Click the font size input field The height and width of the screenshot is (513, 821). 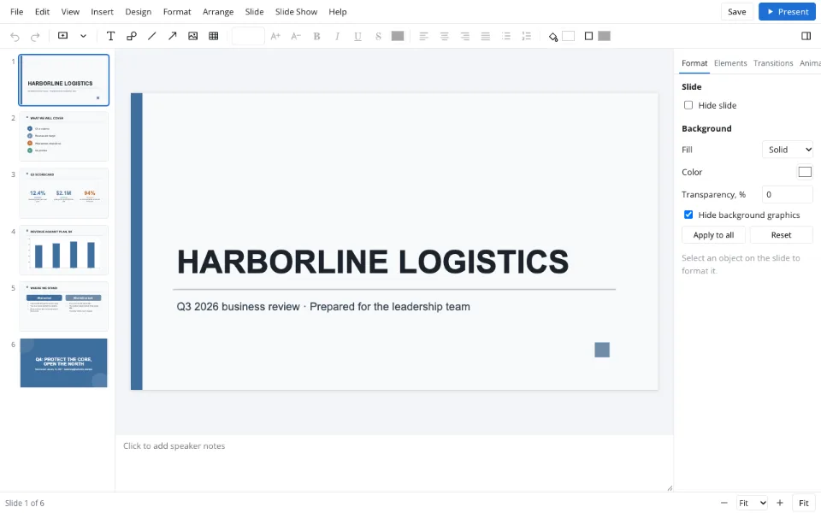point(248,36)
